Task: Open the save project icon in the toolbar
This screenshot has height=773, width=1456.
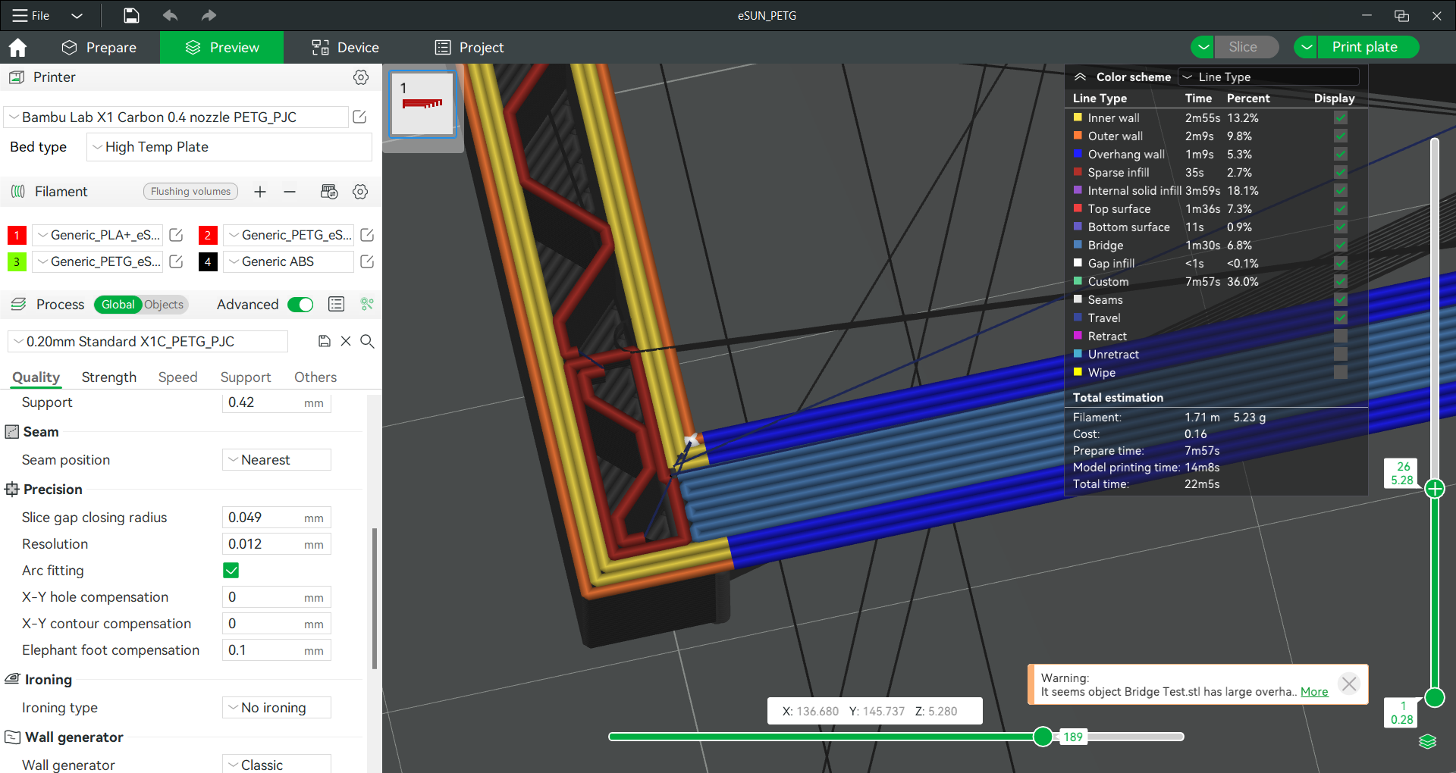Action: (x=130, y=15)
